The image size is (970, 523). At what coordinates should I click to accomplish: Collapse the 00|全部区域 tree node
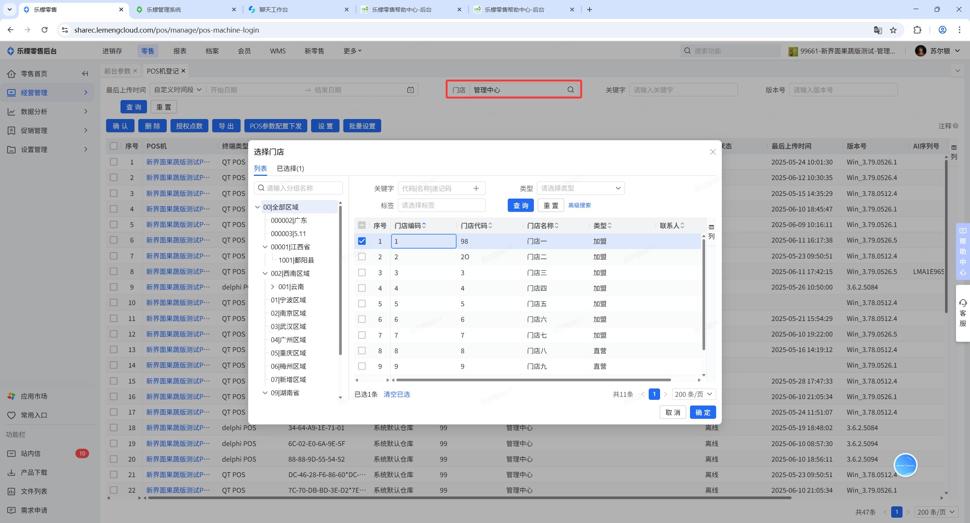coord(258,207)
